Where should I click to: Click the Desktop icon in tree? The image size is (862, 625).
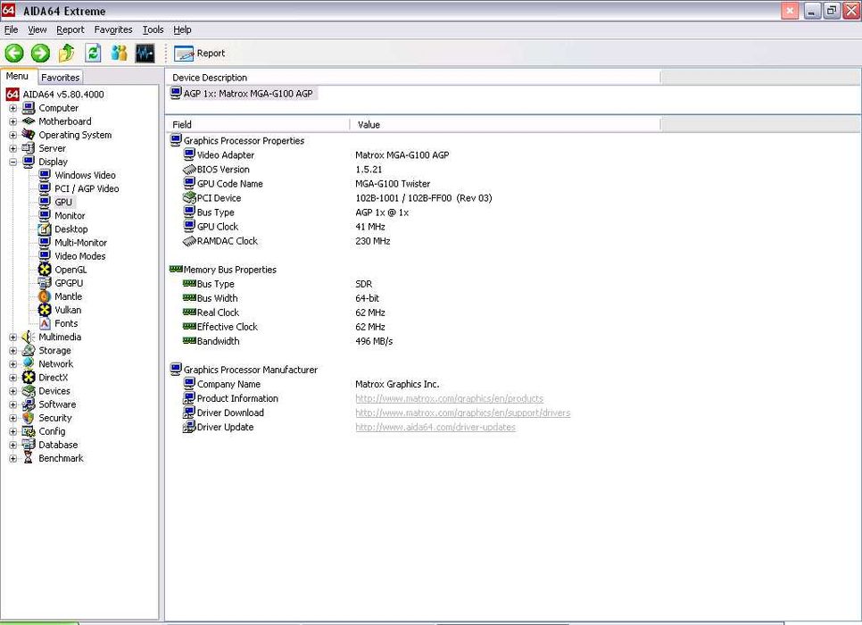[45, 229]
